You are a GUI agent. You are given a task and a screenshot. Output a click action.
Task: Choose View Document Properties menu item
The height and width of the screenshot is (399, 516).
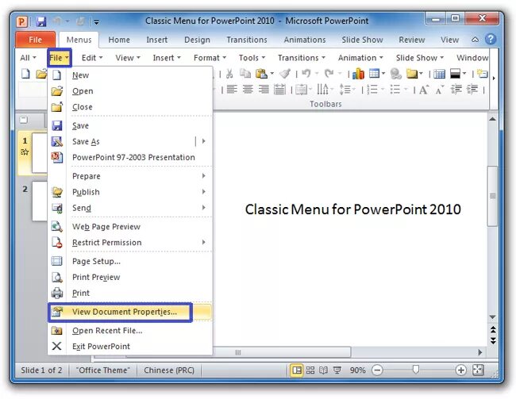coord(130,312)
